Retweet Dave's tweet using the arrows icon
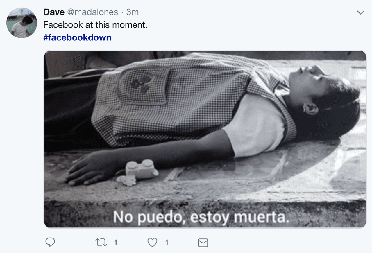 click(101, 242)
